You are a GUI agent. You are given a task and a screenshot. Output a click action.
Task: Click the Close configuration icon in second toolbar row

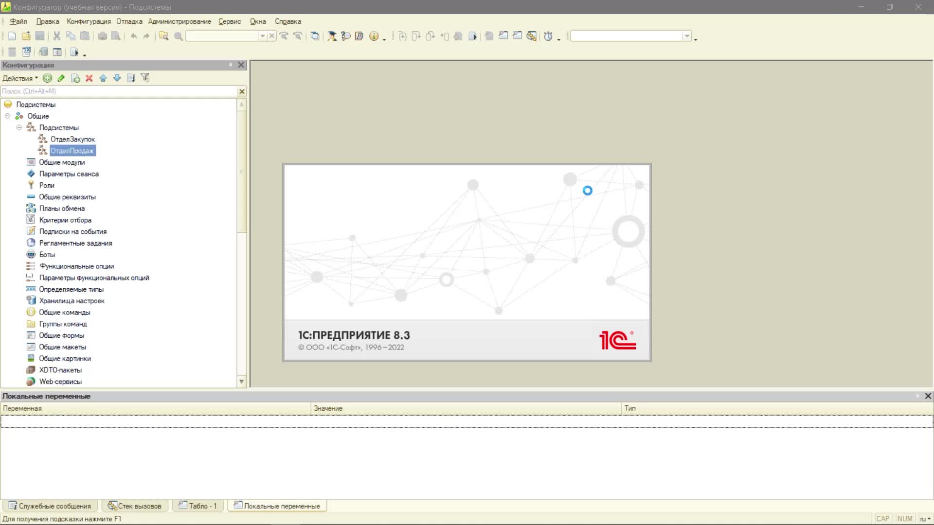click(27, 52)
